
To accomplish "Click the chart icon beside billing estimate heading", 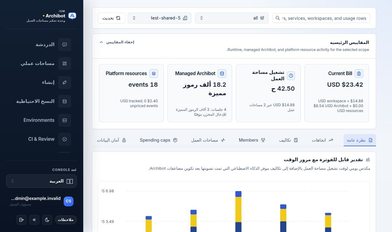I will pyautogui.click(x=368, y=160).
